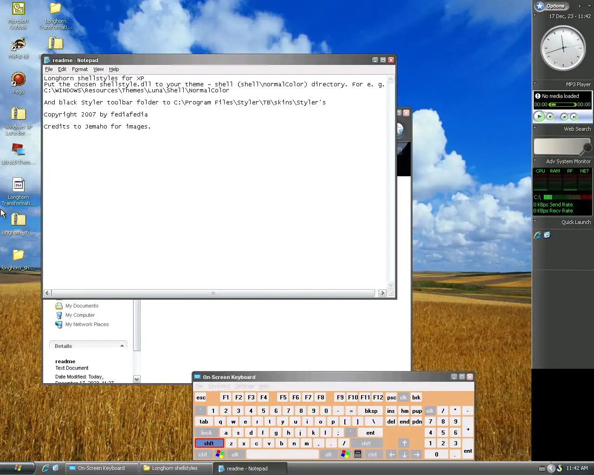Click the mail icon in taskbar quick launch
Image resolution: width=594 pixels, height=475 pixels.
[56, 468]
